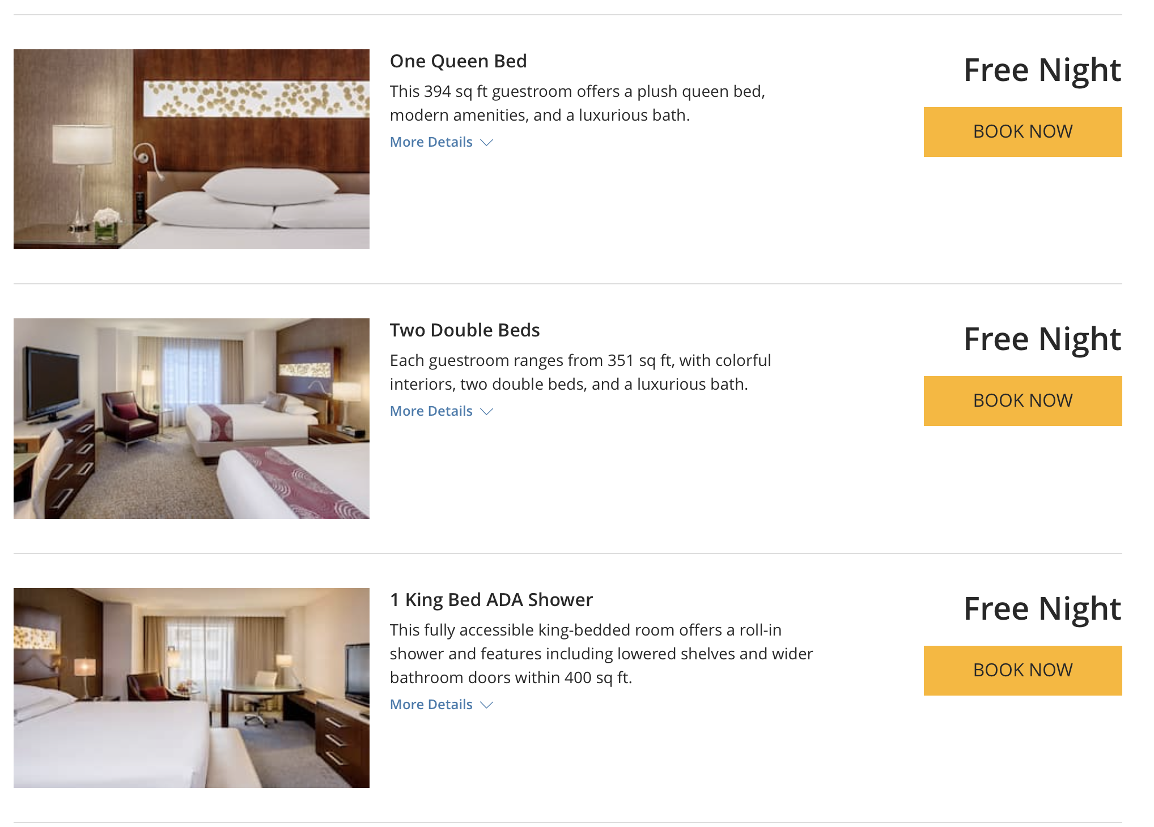Image resolution: width=1154 pixels, height=827 pixels.
Task: Click Free Night label for Two Double Beds
Action: click(1042, 339)
